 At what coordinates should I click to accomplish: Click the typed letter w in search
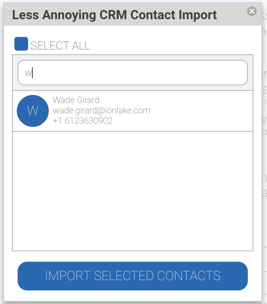click(x=28, y=73)
